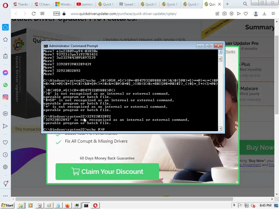The height and width of the screenshot is (209, 279).
Task: Open the ad blocker shield icon
Action: 232,14
